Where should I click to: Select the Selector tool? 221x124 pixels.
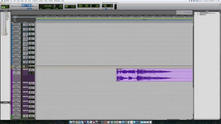point(27,6)
